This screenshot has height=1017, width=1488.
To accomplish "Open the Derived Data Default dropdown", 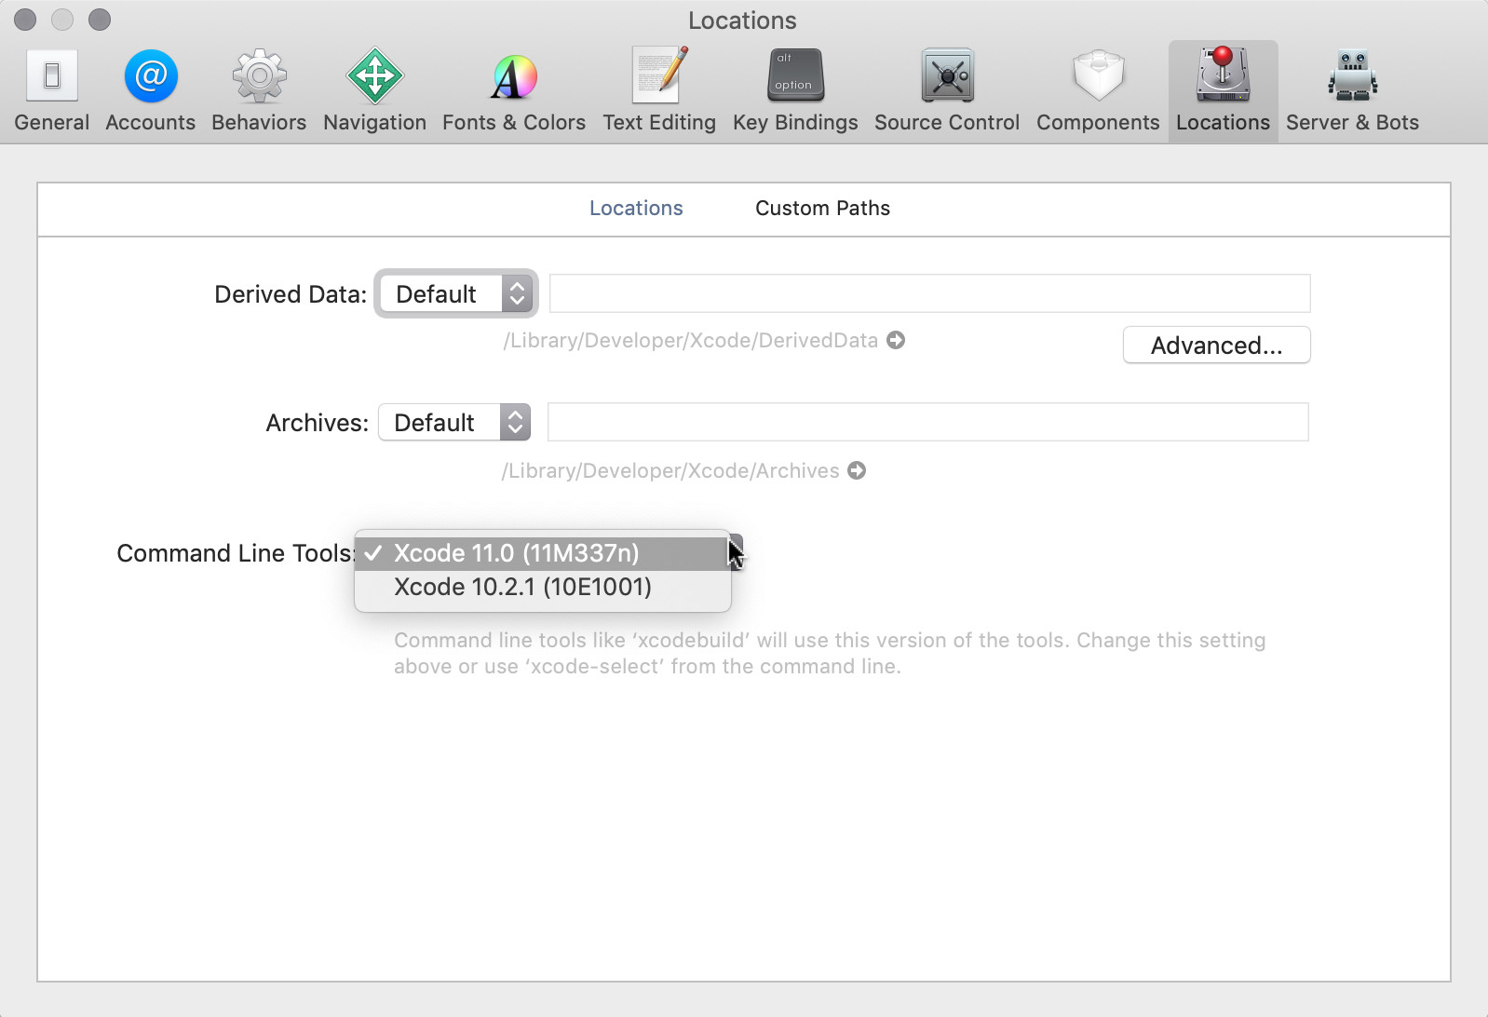I will coord(456,294).
